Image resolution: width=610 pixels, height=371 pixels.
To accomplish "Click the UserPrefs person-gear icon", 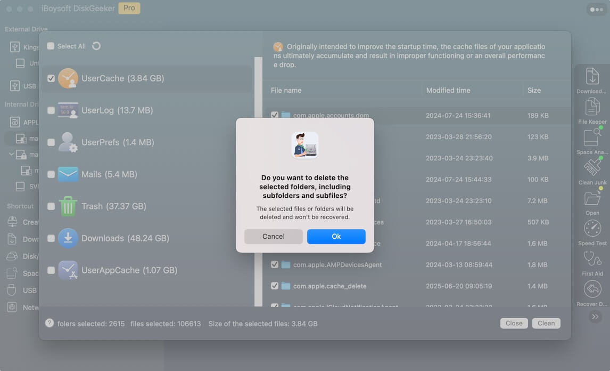I will click(x=68, y=142).
